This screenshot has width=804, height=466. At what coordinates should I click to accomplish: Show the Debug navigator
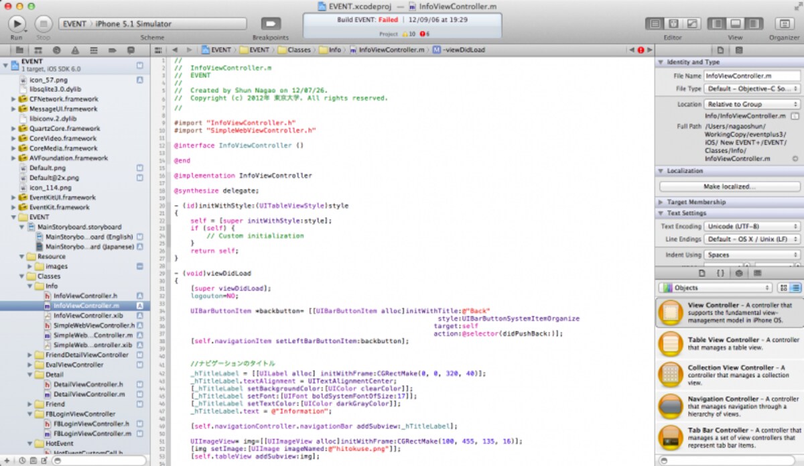[92, 50]
